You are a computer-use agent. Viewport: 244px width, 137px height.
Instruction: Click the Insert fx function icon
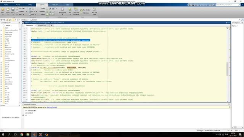tap(50, 8)
